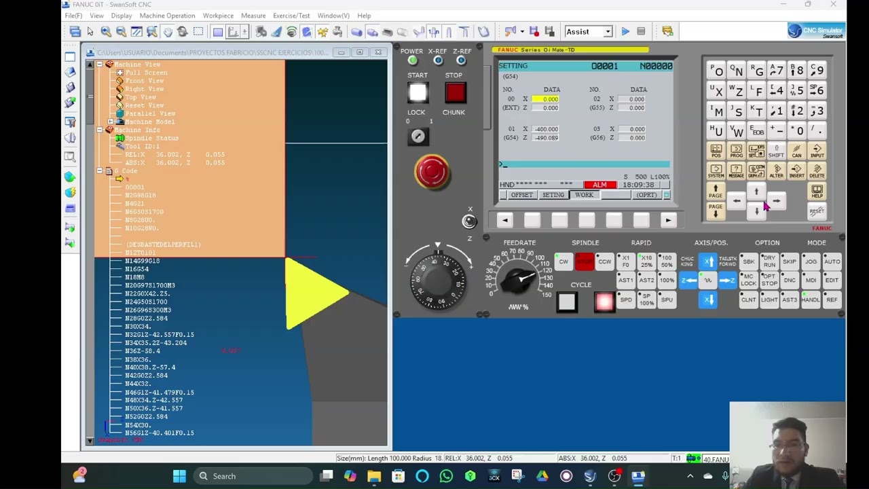Open the Workpiece menu
869x489 pixels.
pyautogui.click(x=218, y=16)
